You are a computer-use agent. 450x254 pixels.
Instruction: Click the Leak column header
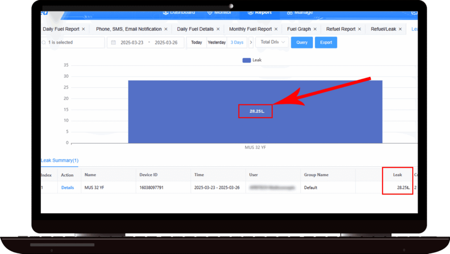[x=397, y=175]
